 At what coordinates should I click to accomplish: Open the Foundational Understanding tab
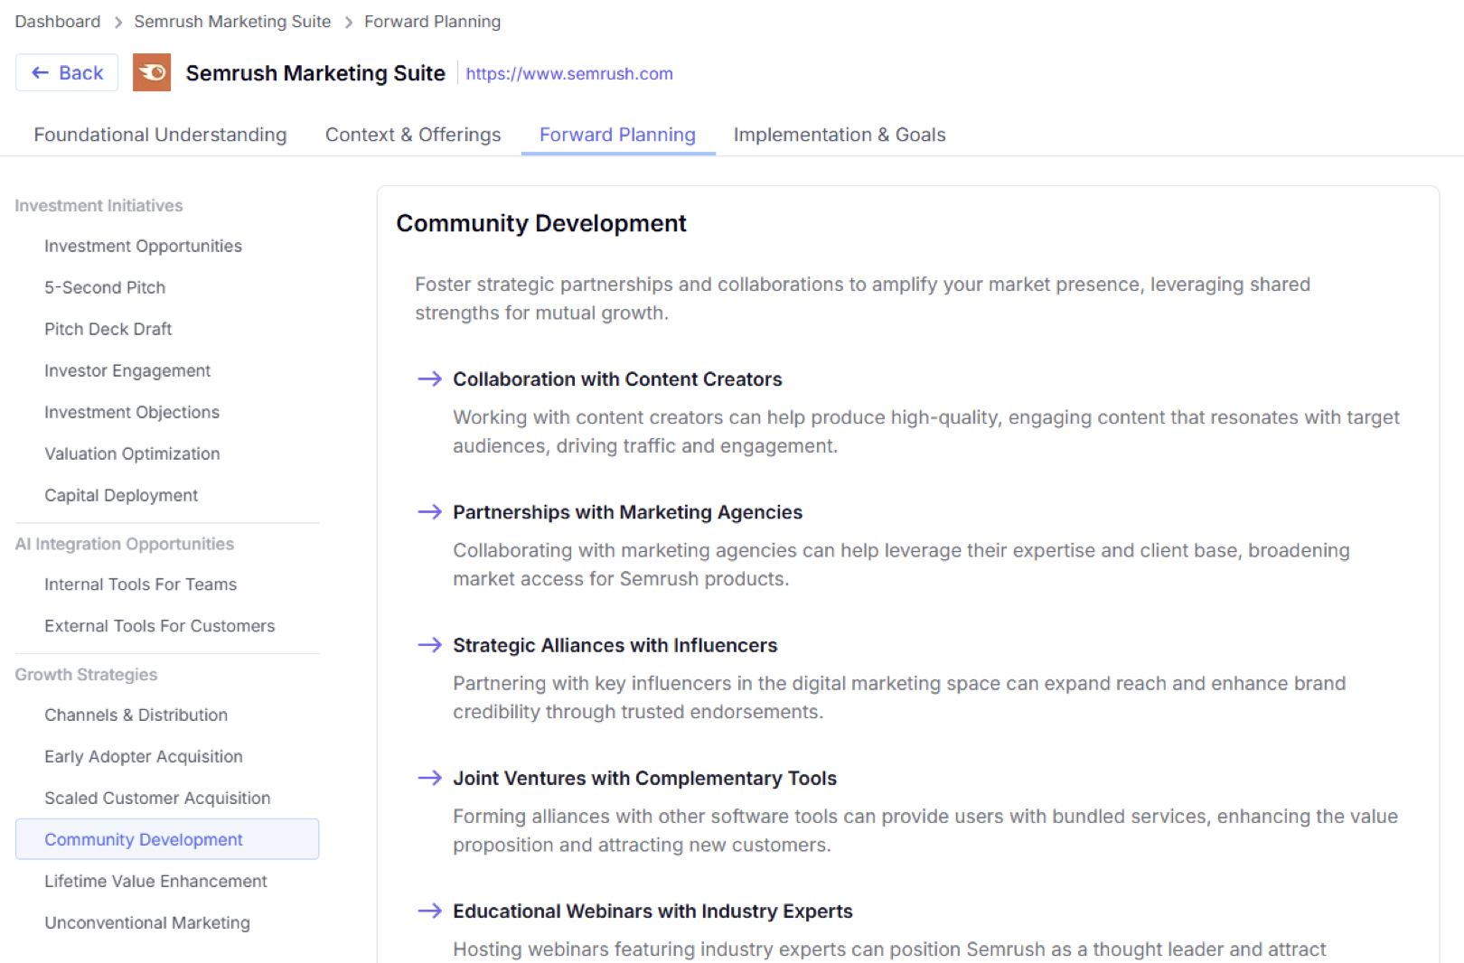[x=159, y=135]
